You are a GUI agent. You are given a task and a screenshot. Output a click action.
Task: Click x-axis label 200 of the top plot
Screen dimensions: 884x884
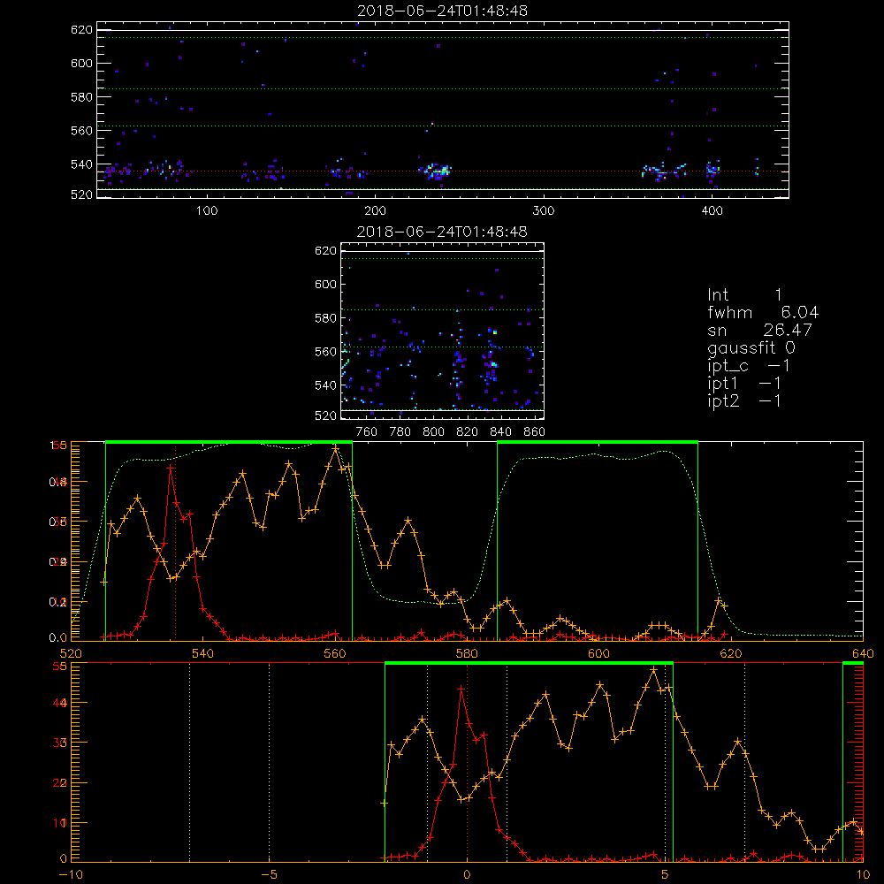[375, 211]
